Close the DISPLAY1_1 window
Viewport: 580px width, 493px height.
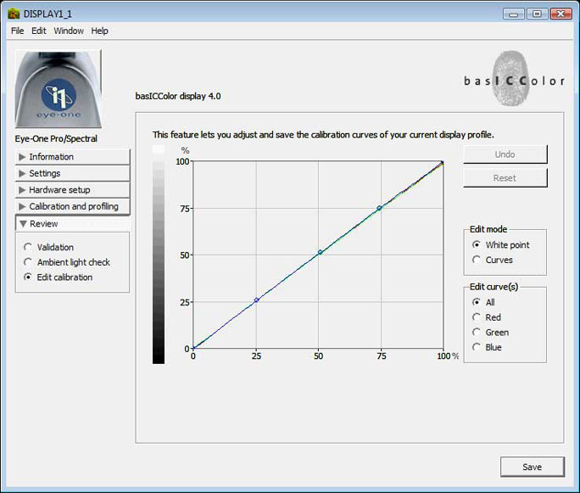tap(560, 14)
